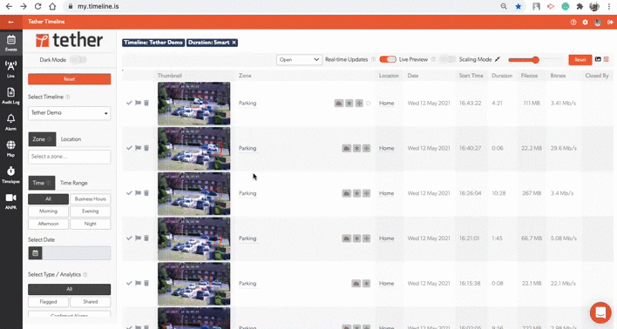Click the Scaling Mode arrows icon
The image size is (617, 329).
point(498,59)
